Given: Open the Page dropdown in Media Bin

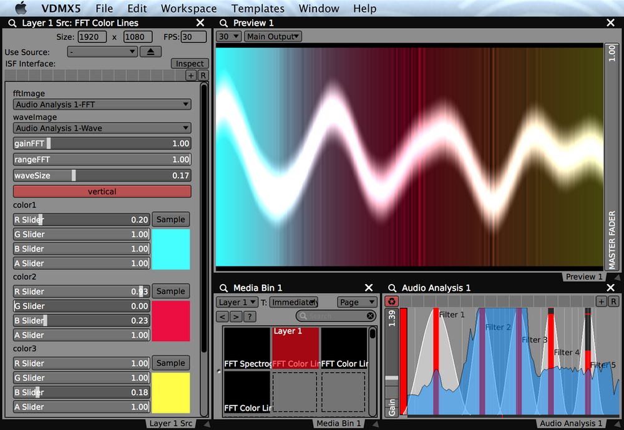Looking at the screenshot, I should pos(357,302).
